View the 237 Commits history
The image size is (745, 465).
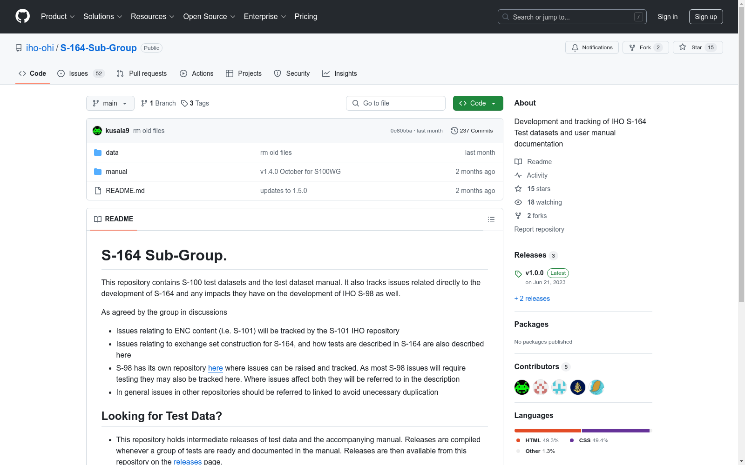point(472,131)
